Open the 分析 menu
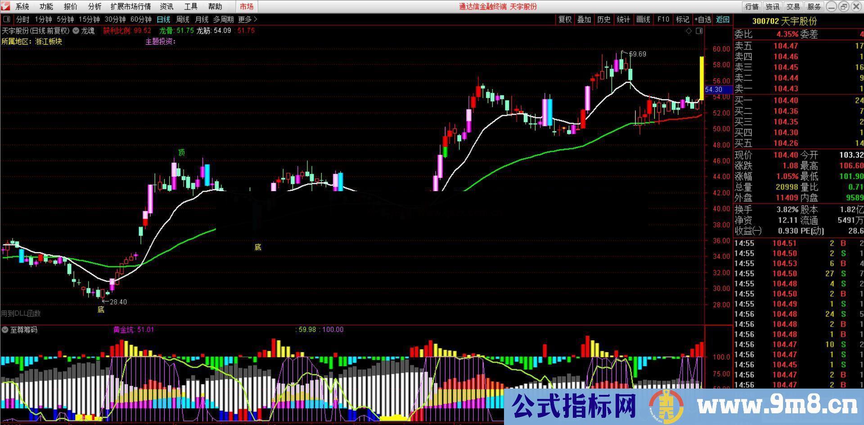 point(94,6)
